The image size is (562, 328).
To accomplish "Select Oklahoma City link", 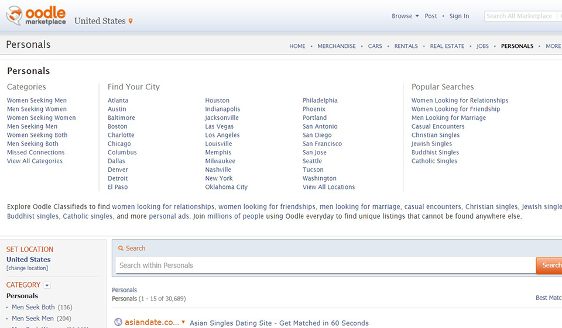I will coord(226,187).
